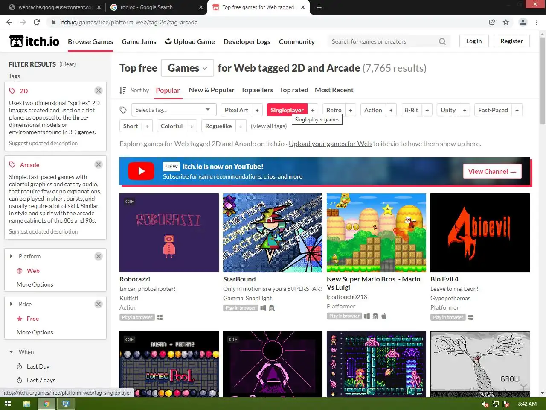
Task: Remove the 2D tag filter
Action: click(x=99, y=91)
